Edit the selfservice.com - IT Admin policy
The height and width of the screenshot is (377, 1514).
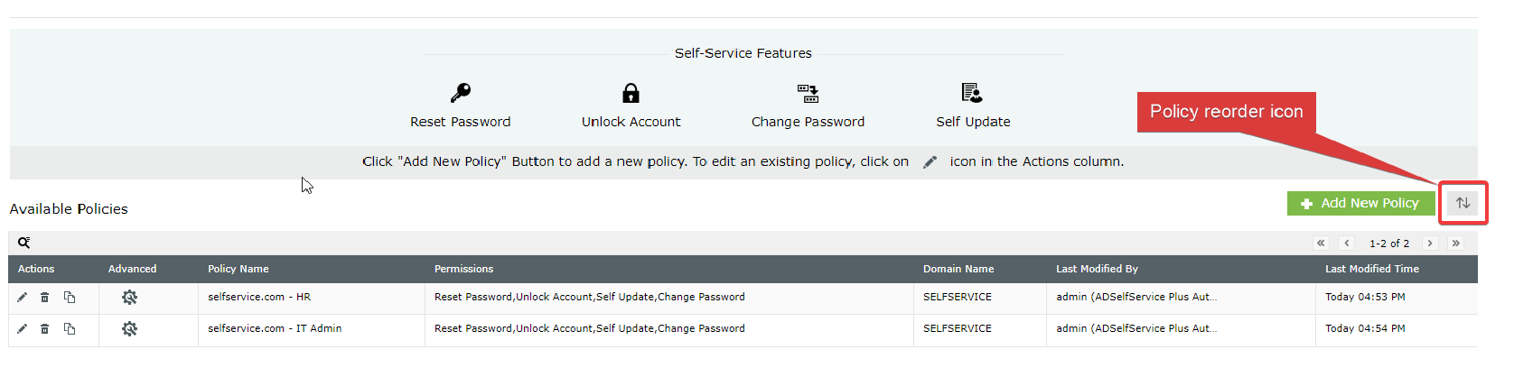point(23,328)
